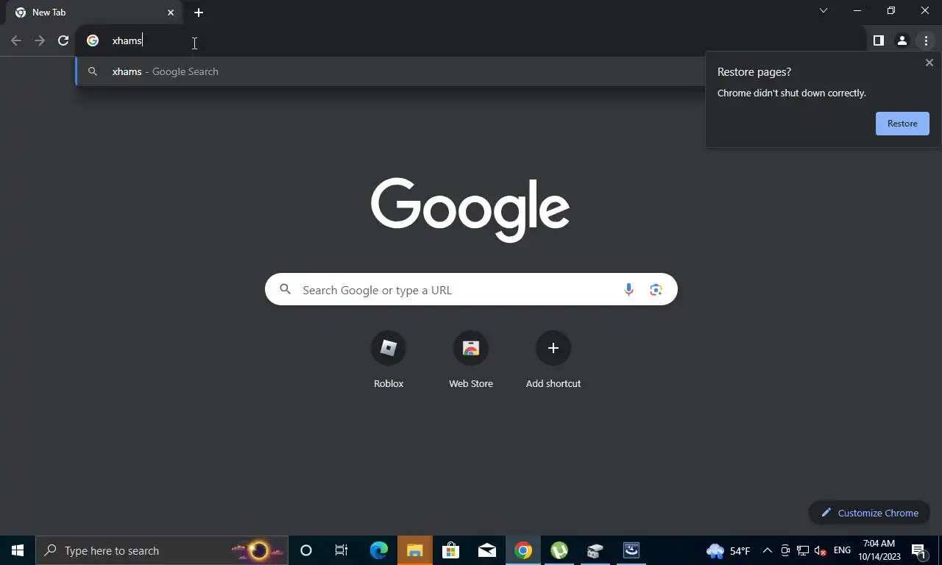The height and width of the screenshot is (565, 942).
Task: Click Chrome icon in taskbar
Action: pos(523,550)
